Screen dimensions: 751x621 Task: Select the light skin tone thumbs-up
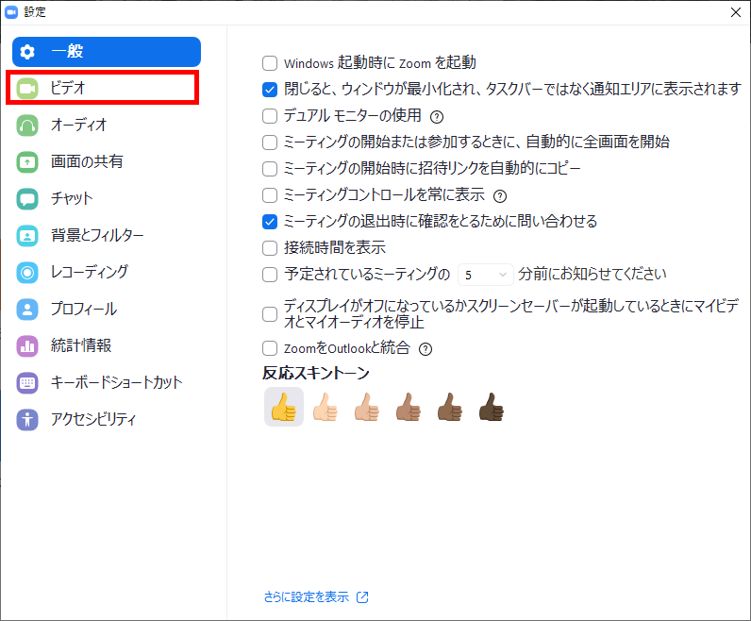(x=325, y=407)
